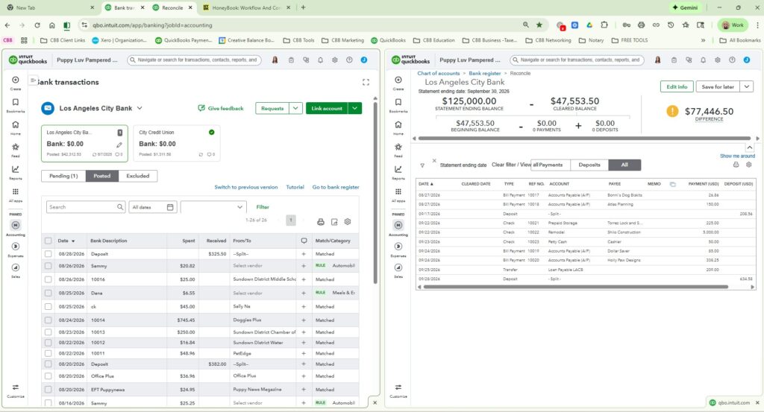Click the Edit info button
Viewport: 764px width, 412px height.
coord(677,87)
